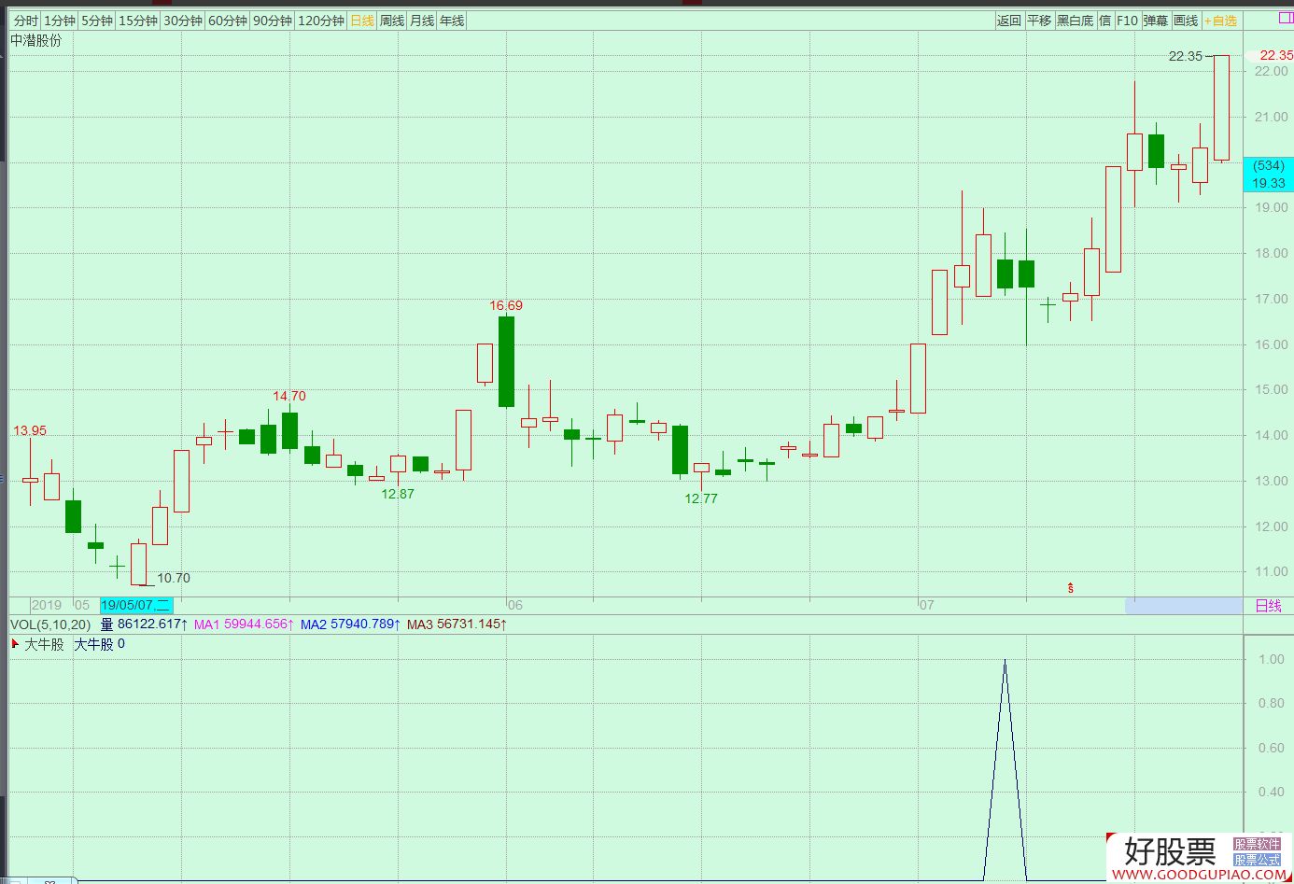1294x884 pixels.
Task: Open the 60分钟 chart period
Action: coord(228,21)
